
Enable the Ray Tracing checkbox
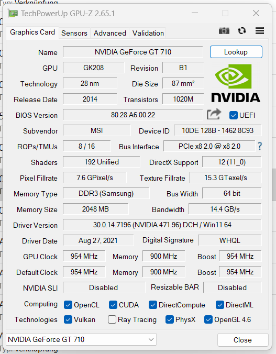pos(112,319)
